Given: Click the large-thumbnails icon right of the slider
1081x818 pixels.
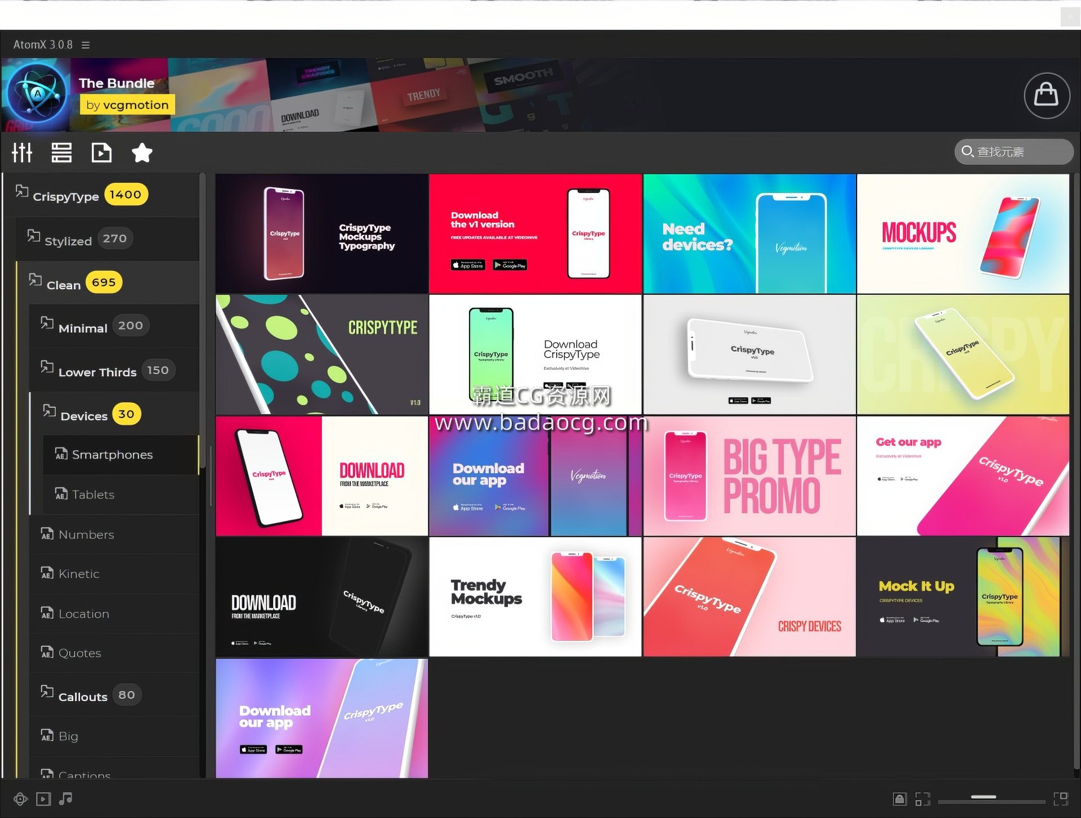Looking at the screenshot, I should pos(1061,799).
